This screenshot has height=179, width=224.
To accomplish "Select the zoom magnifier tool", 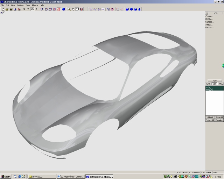I will tap(69, 9).
